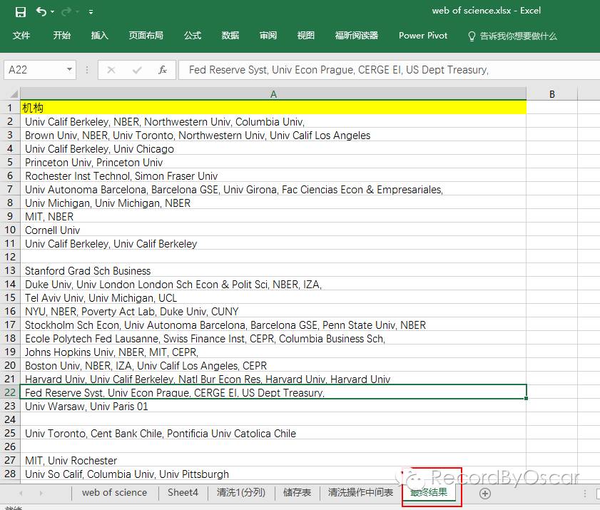Click the next sheet navigation arrow
The height and width of the screenshot is (510, 600).
point(41,493)
